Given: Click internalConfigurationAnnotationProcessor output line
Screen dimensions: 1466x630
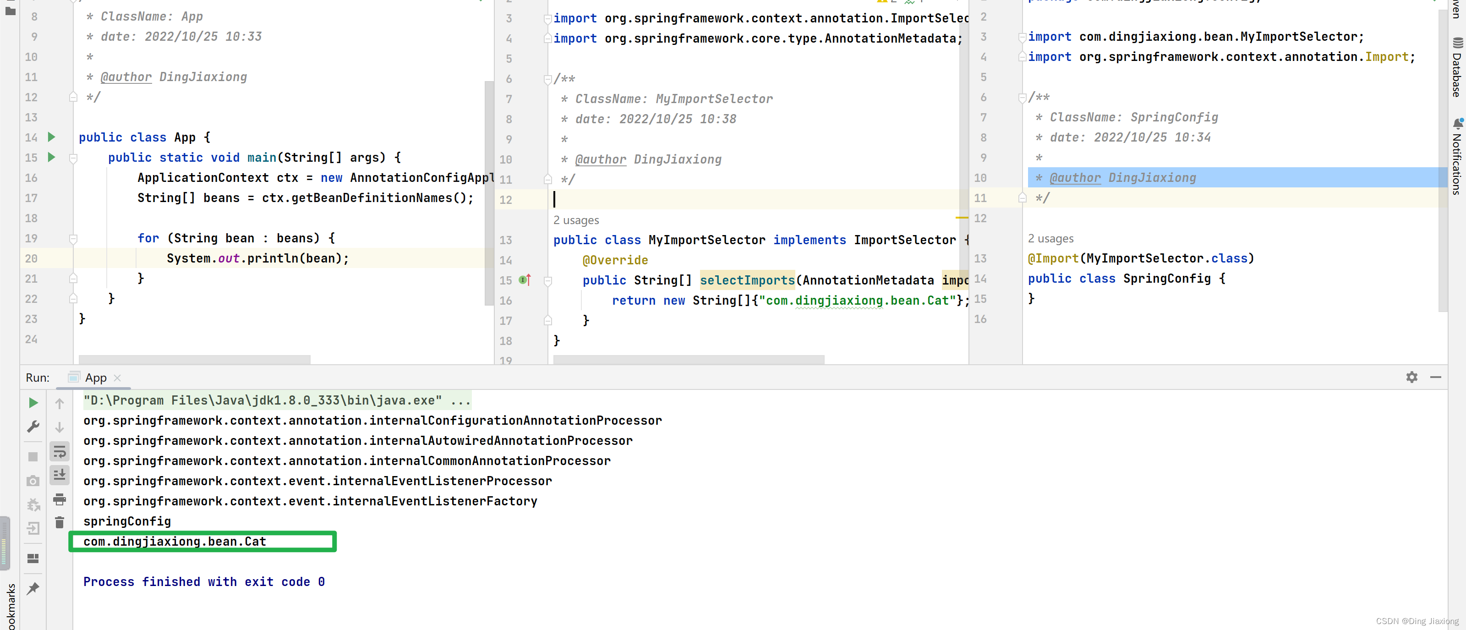Looking at the screenshot, I should pos(372,421).
